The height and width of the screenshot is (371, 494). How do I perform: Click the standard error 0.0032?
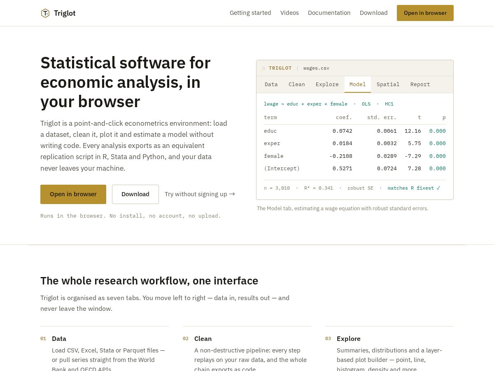click(387, 143)
